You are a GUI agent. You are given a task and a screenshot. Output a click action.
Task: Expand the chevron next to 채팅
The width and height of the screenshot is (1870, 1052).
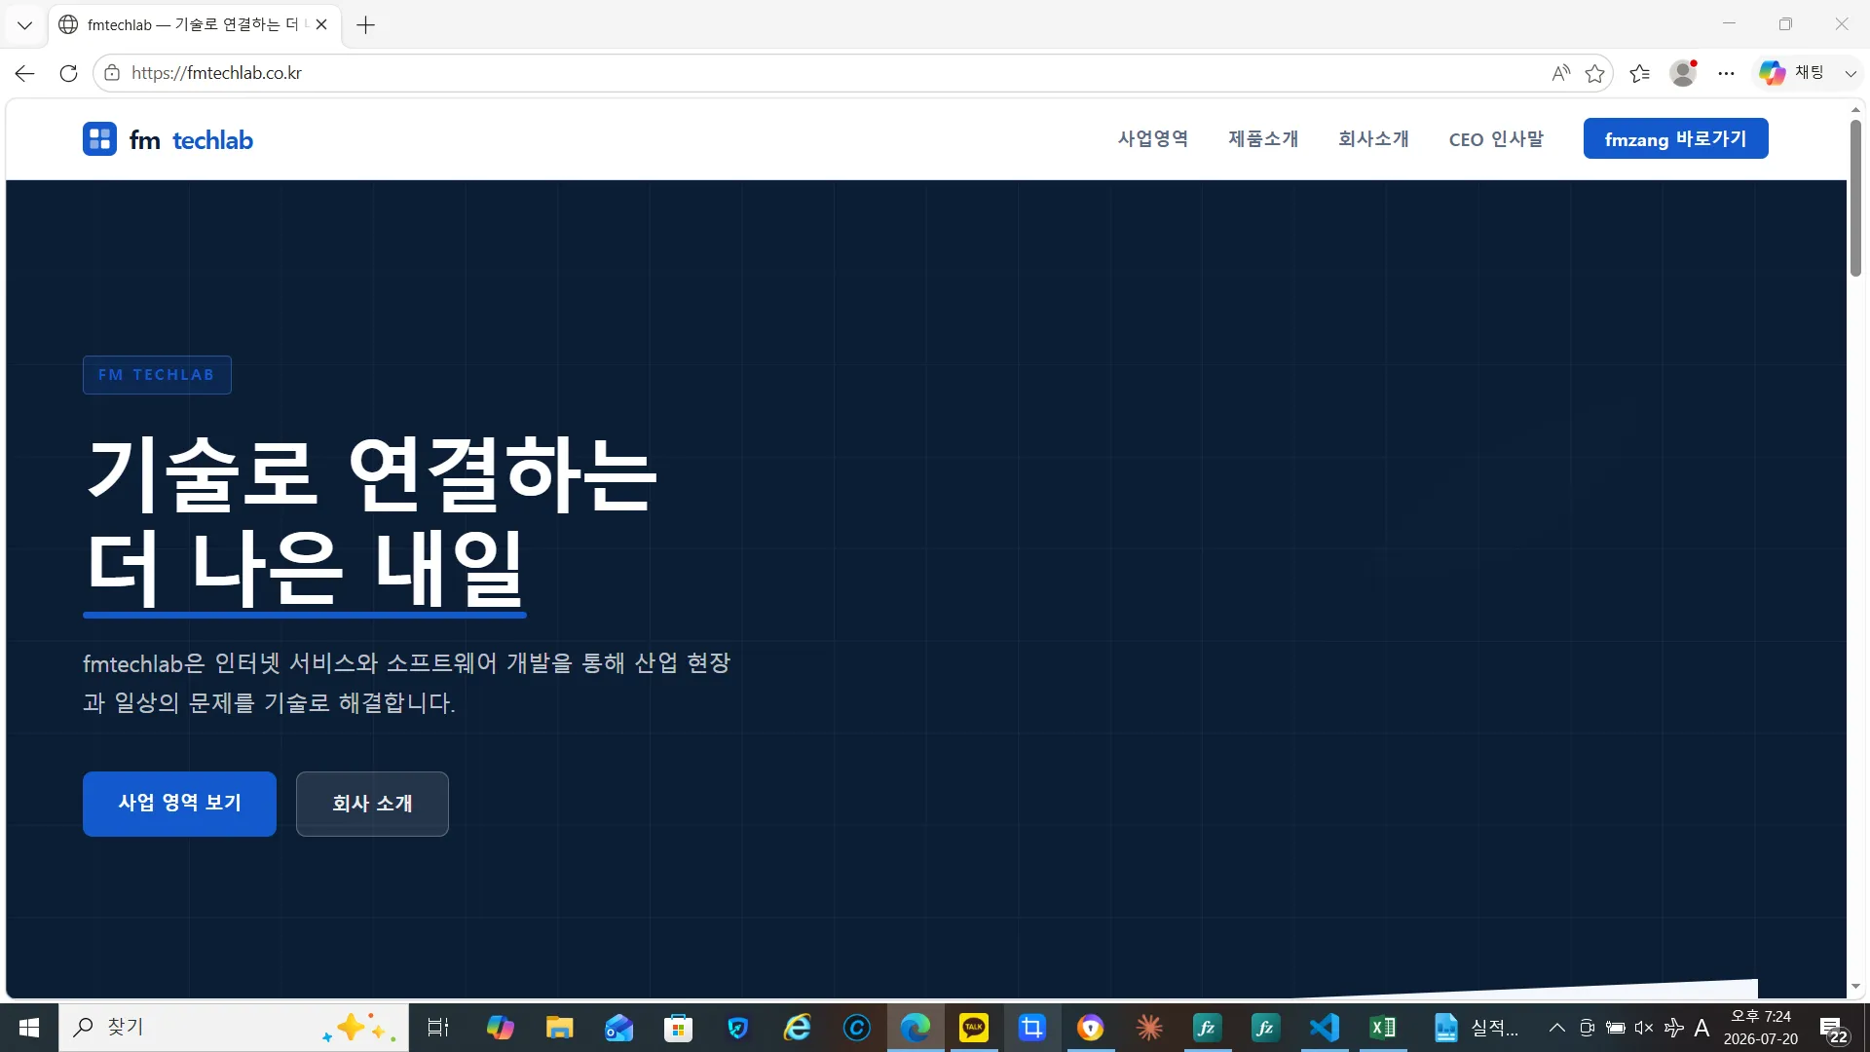pos(1851,73)
